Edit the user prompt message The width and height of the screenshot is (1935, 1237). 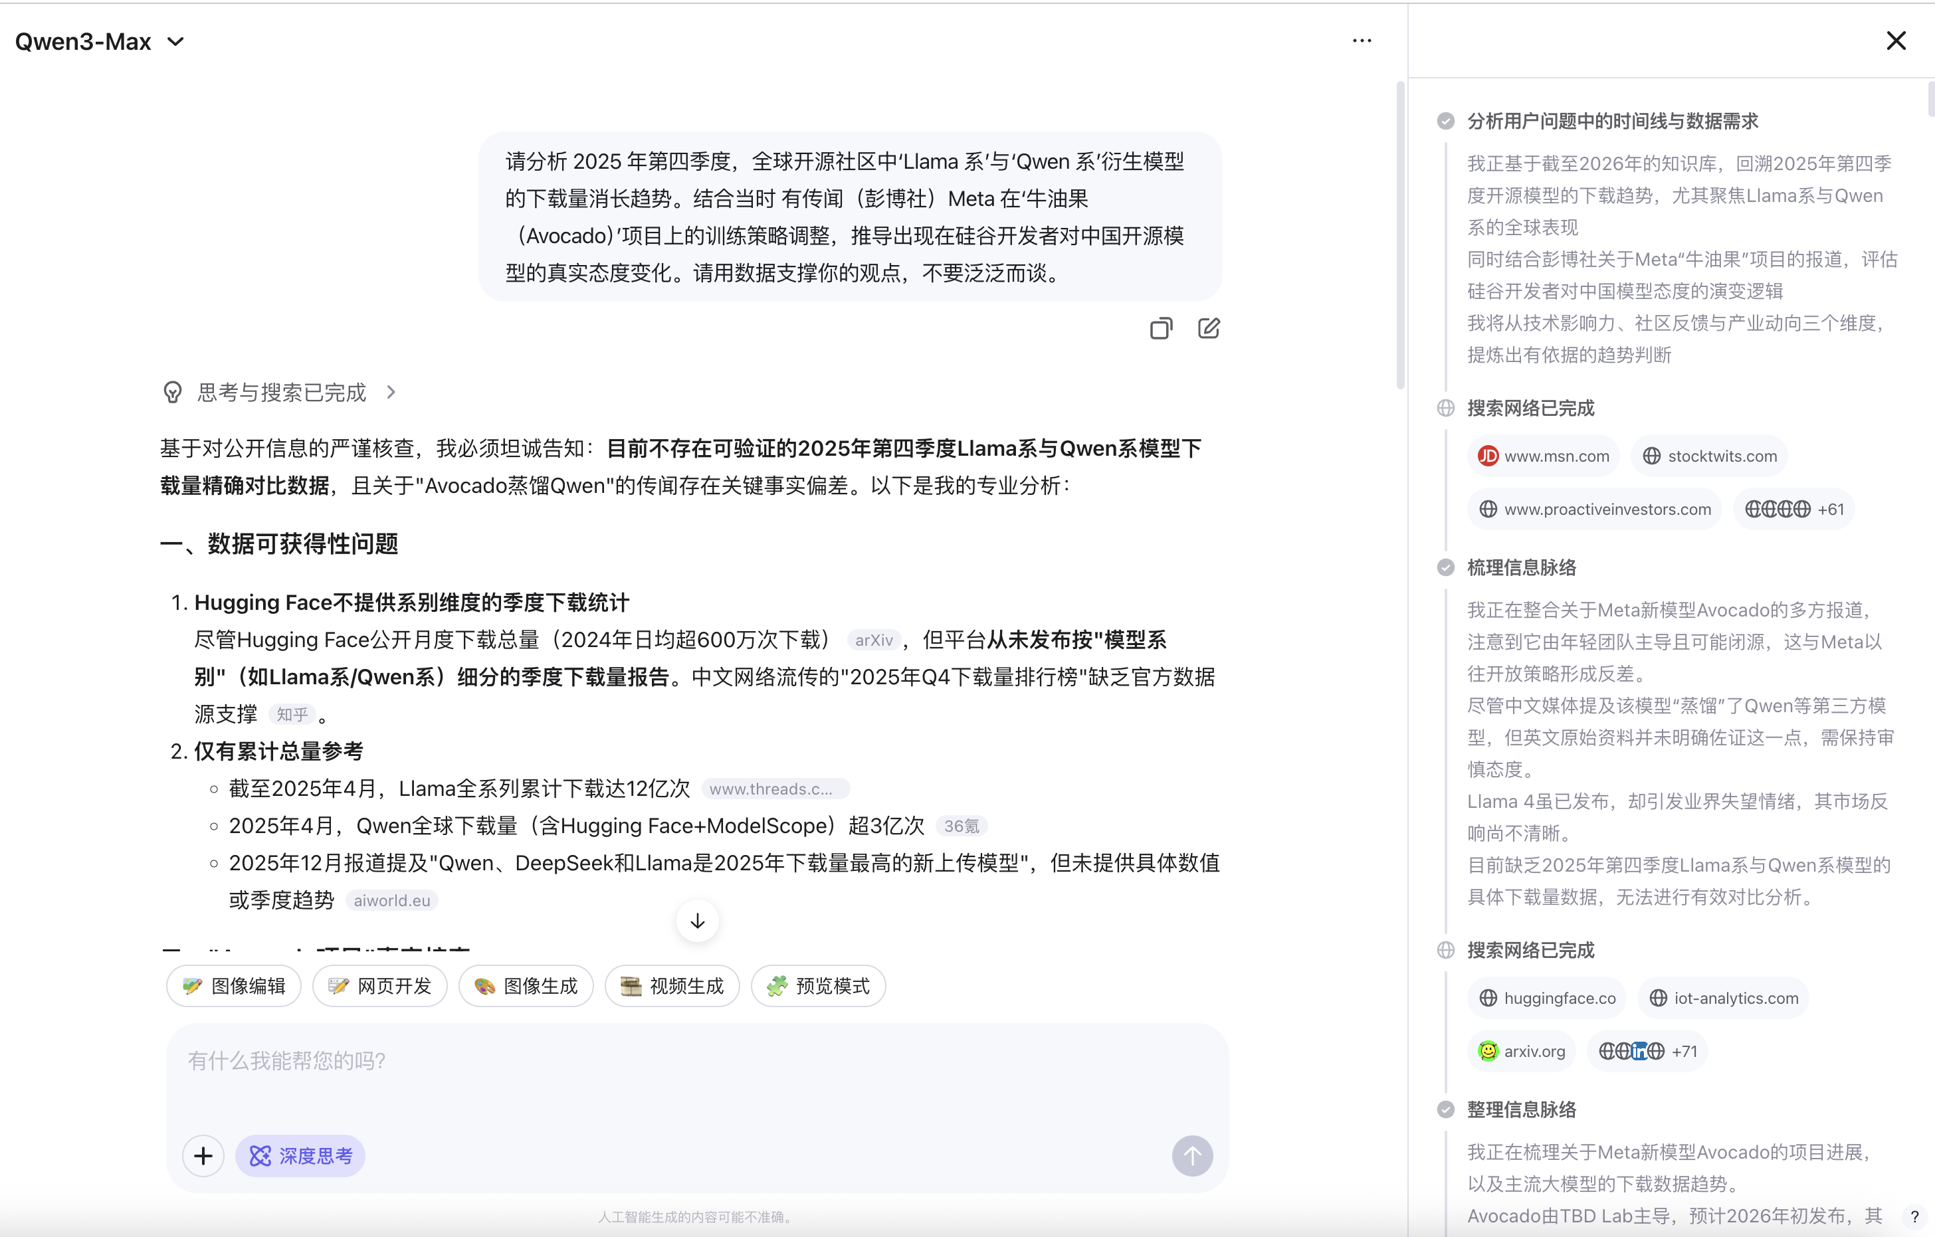point(1209,329)
